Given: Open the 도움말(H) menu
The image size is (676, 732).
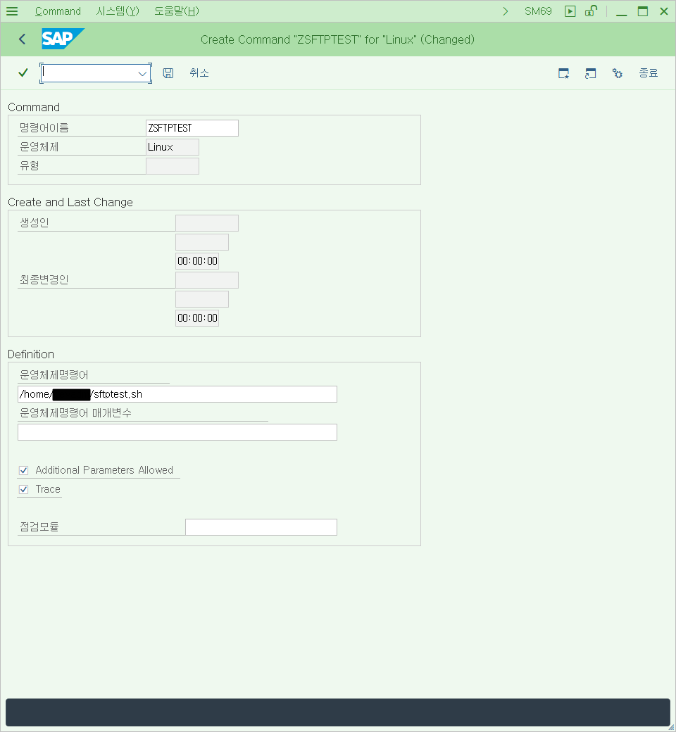Looking at the screenshot, I should [x=177, y=11].
